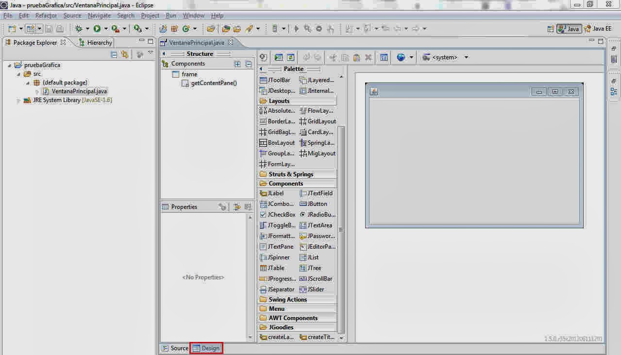Switch to the Java EE perspective
Viewport: 621px width, 355px height.
coord(598,29)
